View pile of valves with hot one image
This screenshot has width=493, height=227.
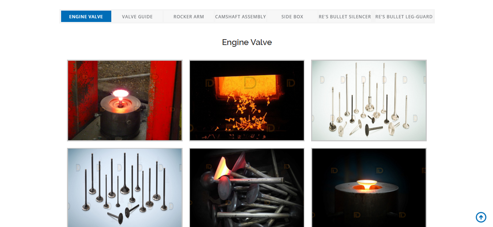[247, 187]
